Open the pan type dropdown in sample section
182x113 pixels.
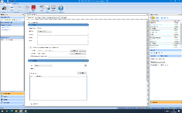pos(44,31)
